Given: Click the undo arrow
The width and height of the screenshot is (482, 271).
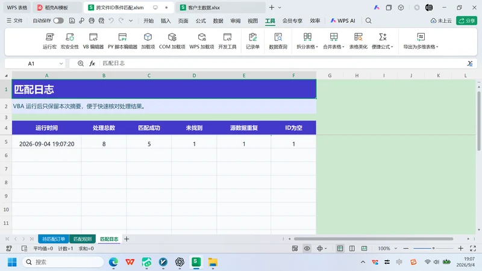Looking at the screenshot, I should point(111,20).
